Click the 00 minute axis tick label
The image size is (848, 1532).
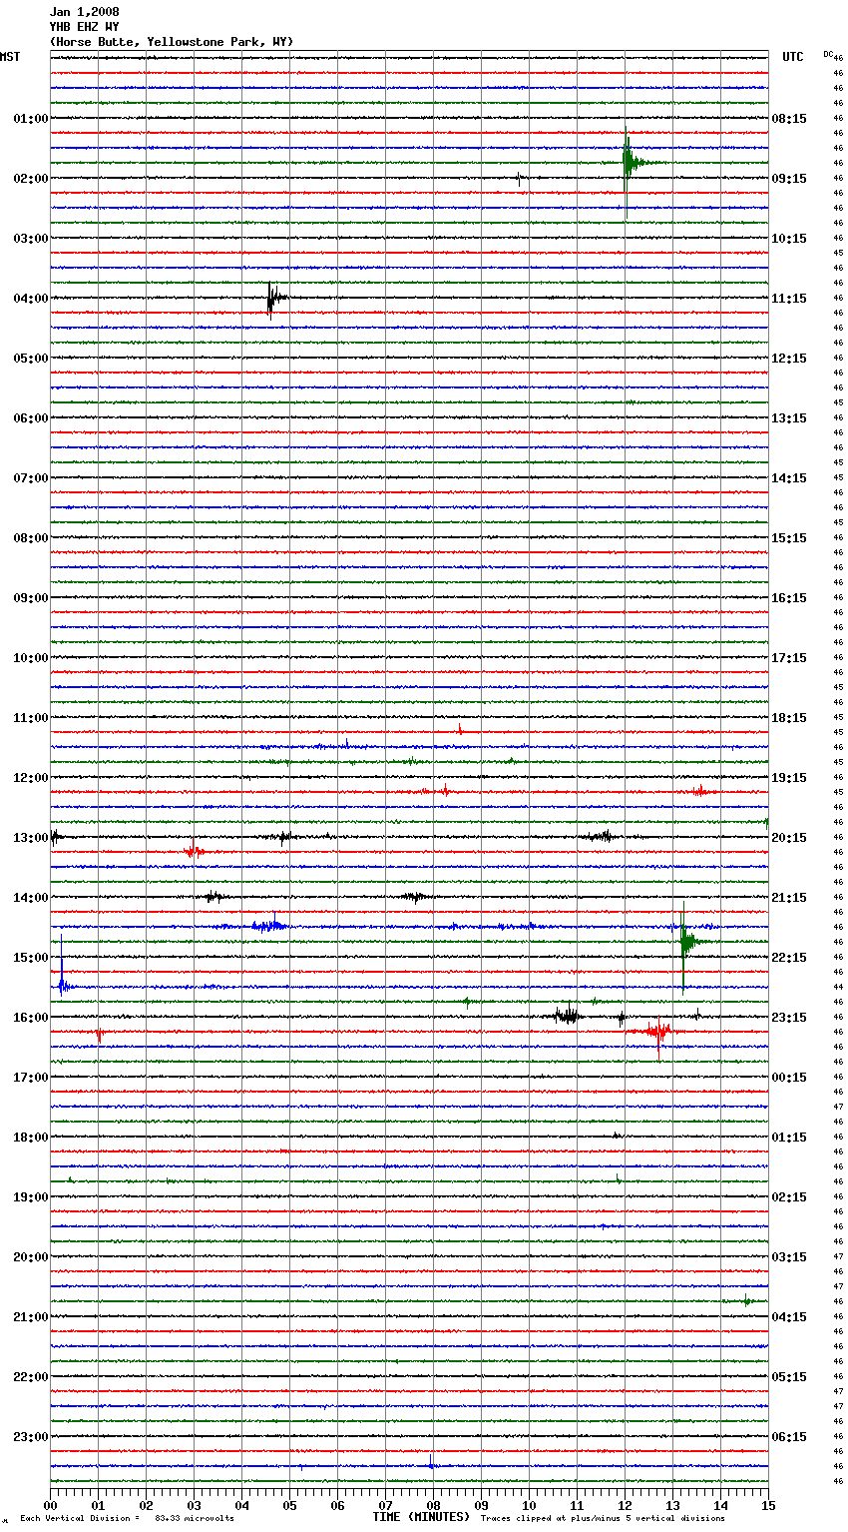click(x=51, y=1505)
